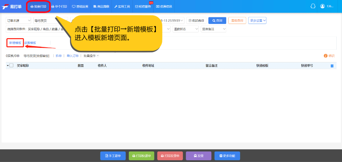Switch to 基础设置 menu
The image size is (342, 162).
click(80, 6)
